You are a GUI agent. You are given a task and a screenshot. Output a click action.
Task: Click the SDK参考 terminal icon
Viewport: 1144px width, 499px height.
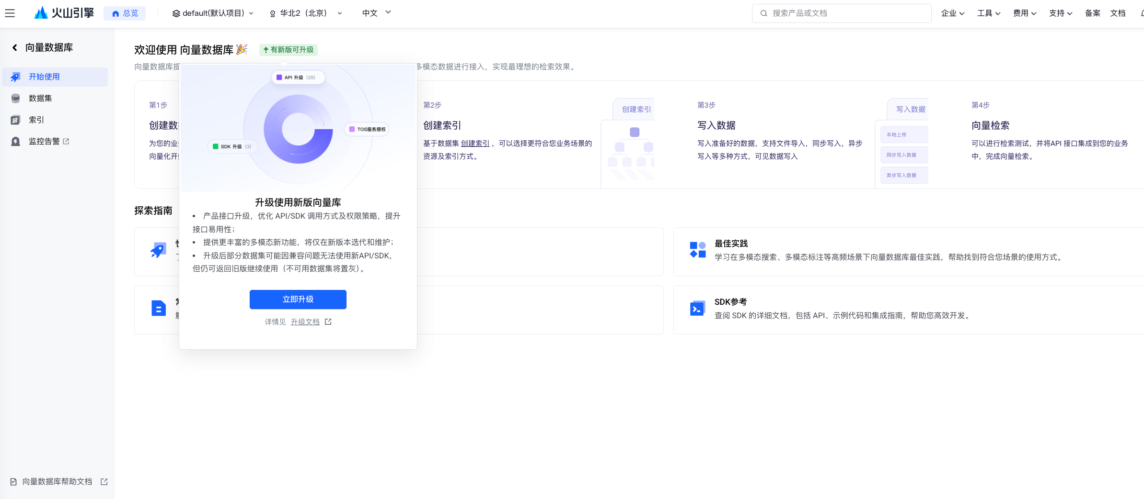[698, 309]
